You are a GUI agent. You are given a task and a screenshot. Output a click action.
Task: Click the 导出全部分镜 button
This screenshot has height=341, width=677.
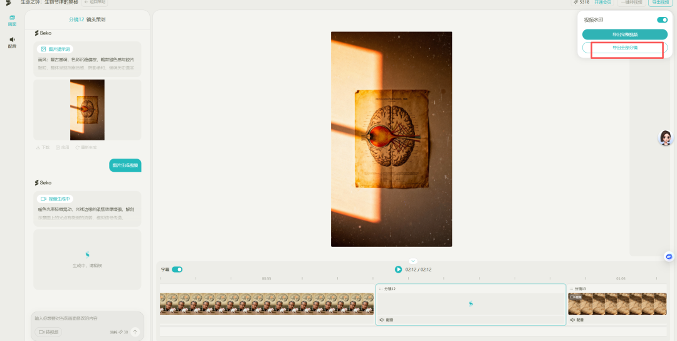[x=624, y=48]
